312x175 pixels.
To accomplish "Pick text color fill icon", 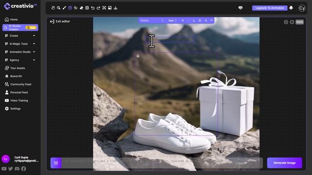I will (206, 20).
